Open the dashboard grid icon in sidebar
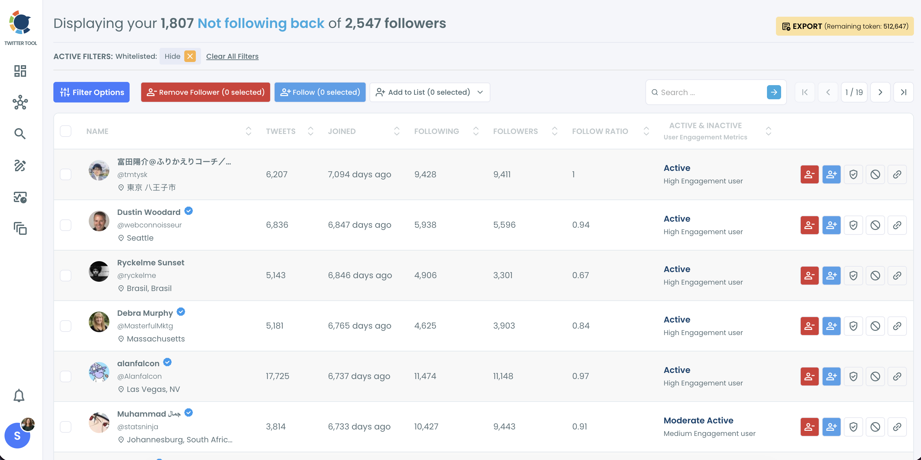Screen dimensions: 921x460 pos(20,71)
